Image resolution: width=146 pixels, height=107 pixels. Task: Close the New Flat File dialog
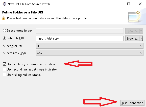(x=140, y=4)
